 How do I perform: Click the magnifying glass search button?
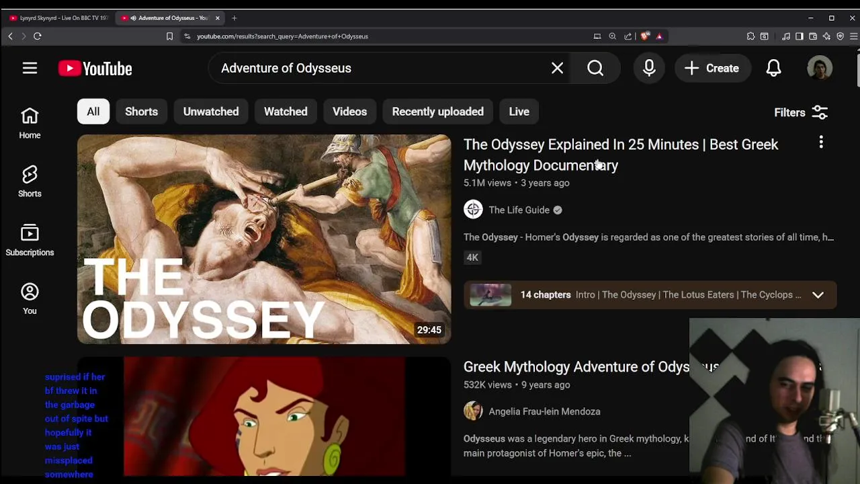point(595,68)
